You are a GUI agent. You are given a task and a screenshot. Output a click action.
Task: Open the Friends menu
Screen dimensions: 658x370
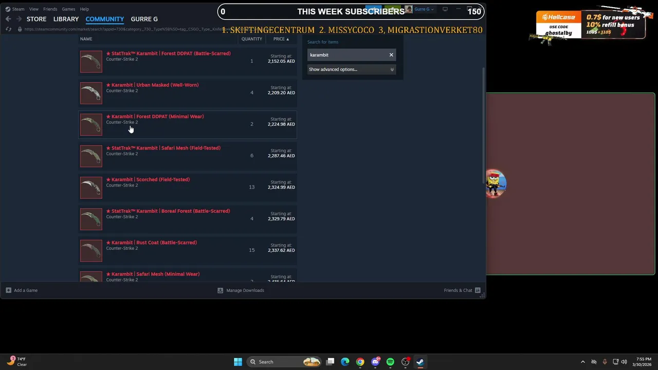50,9
